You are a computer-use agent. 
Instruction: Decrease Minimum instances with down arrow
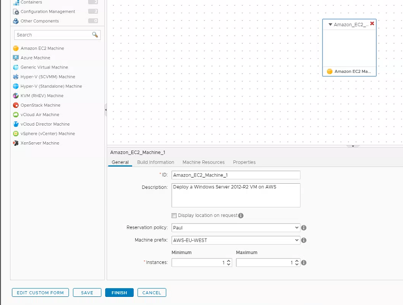228,265
